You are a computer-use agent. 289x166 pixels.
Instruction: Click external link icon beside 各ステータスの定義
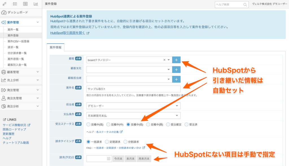[121, 132]
